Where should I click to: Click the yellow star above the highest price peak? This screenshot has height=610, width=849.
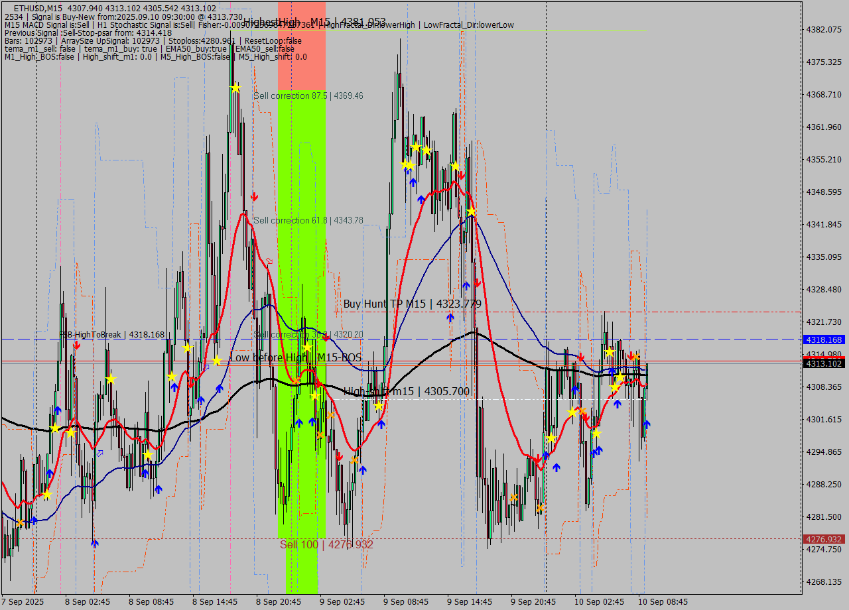[x=235, y=86]
